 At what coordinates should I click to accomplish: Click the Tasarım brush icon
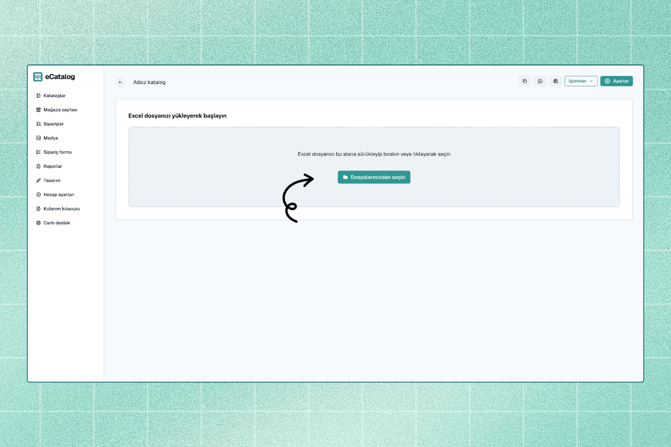(39, 181)
